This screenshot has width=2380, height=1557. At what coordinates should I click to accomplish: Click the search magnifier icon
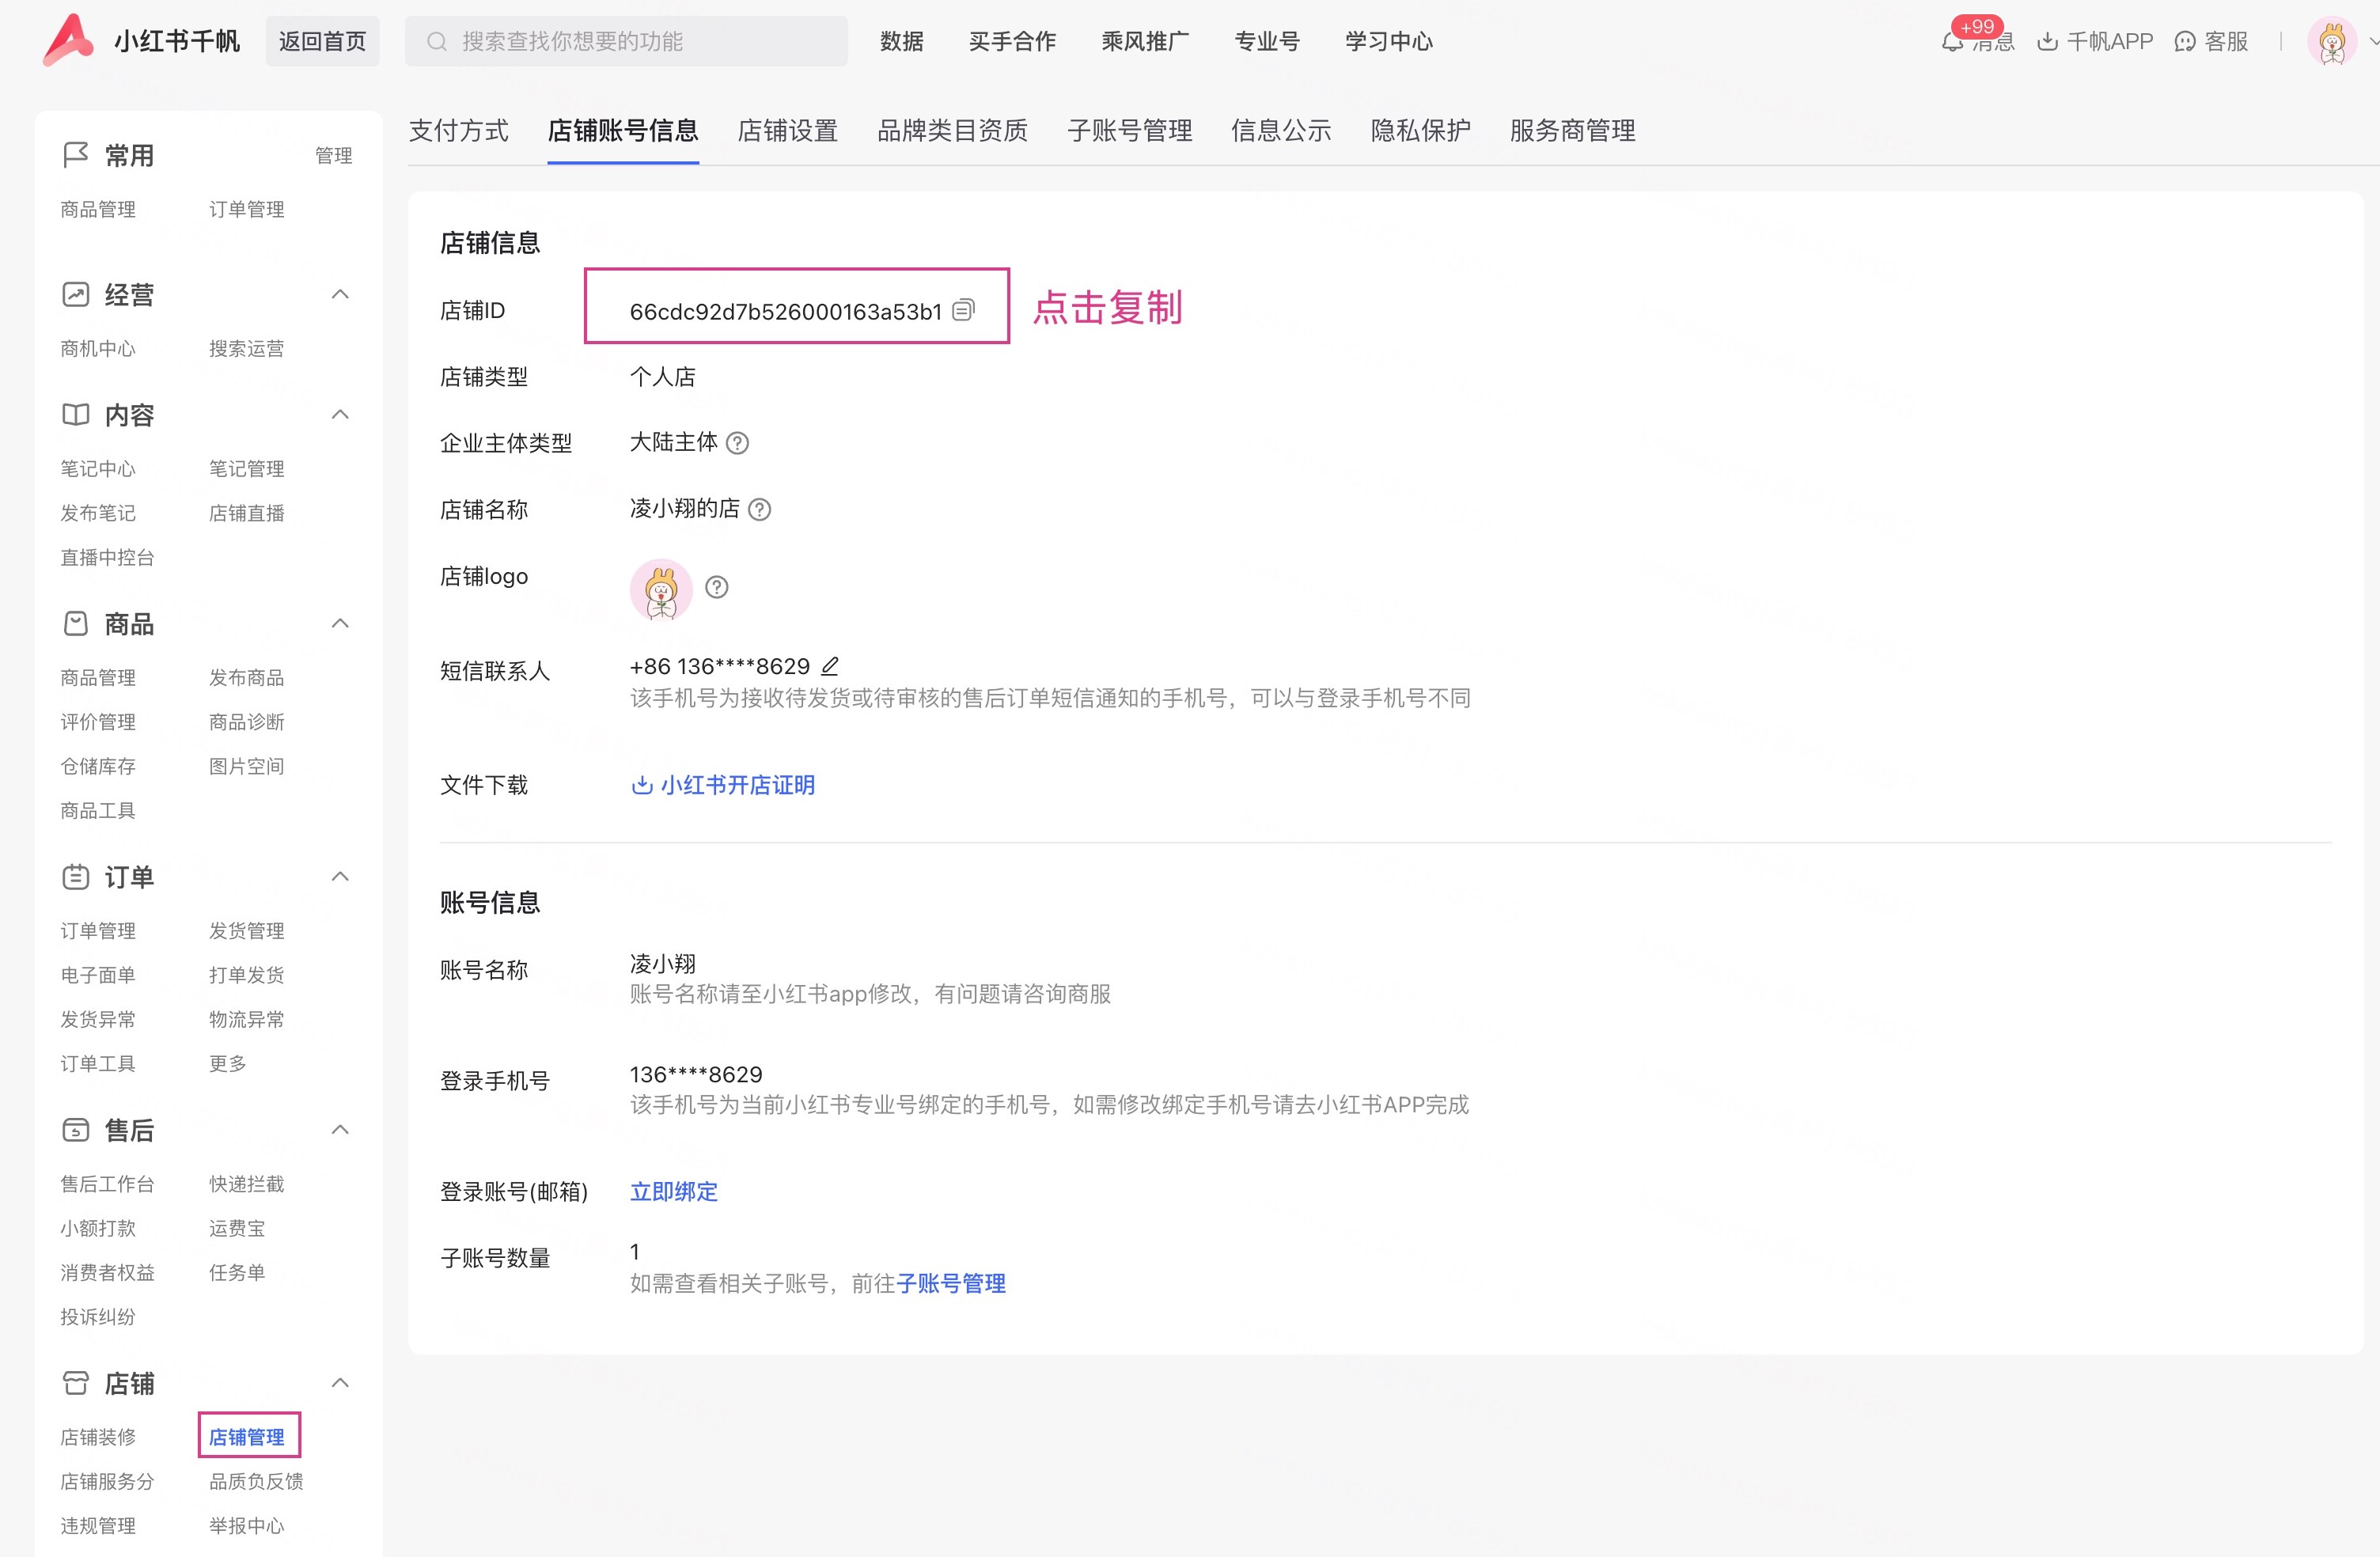pyautogui.click(x=437, y=41)
